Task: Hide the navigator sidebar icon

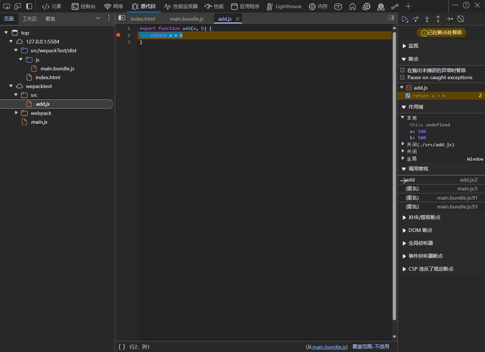Action: pyautogui.click(x=122, y=18)
